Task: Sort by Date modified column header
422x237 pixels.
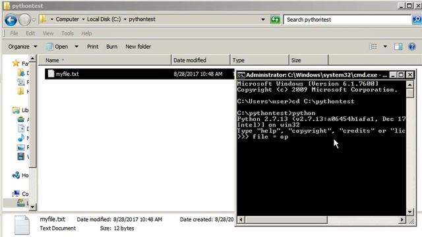Action: [x=200, y=60]
